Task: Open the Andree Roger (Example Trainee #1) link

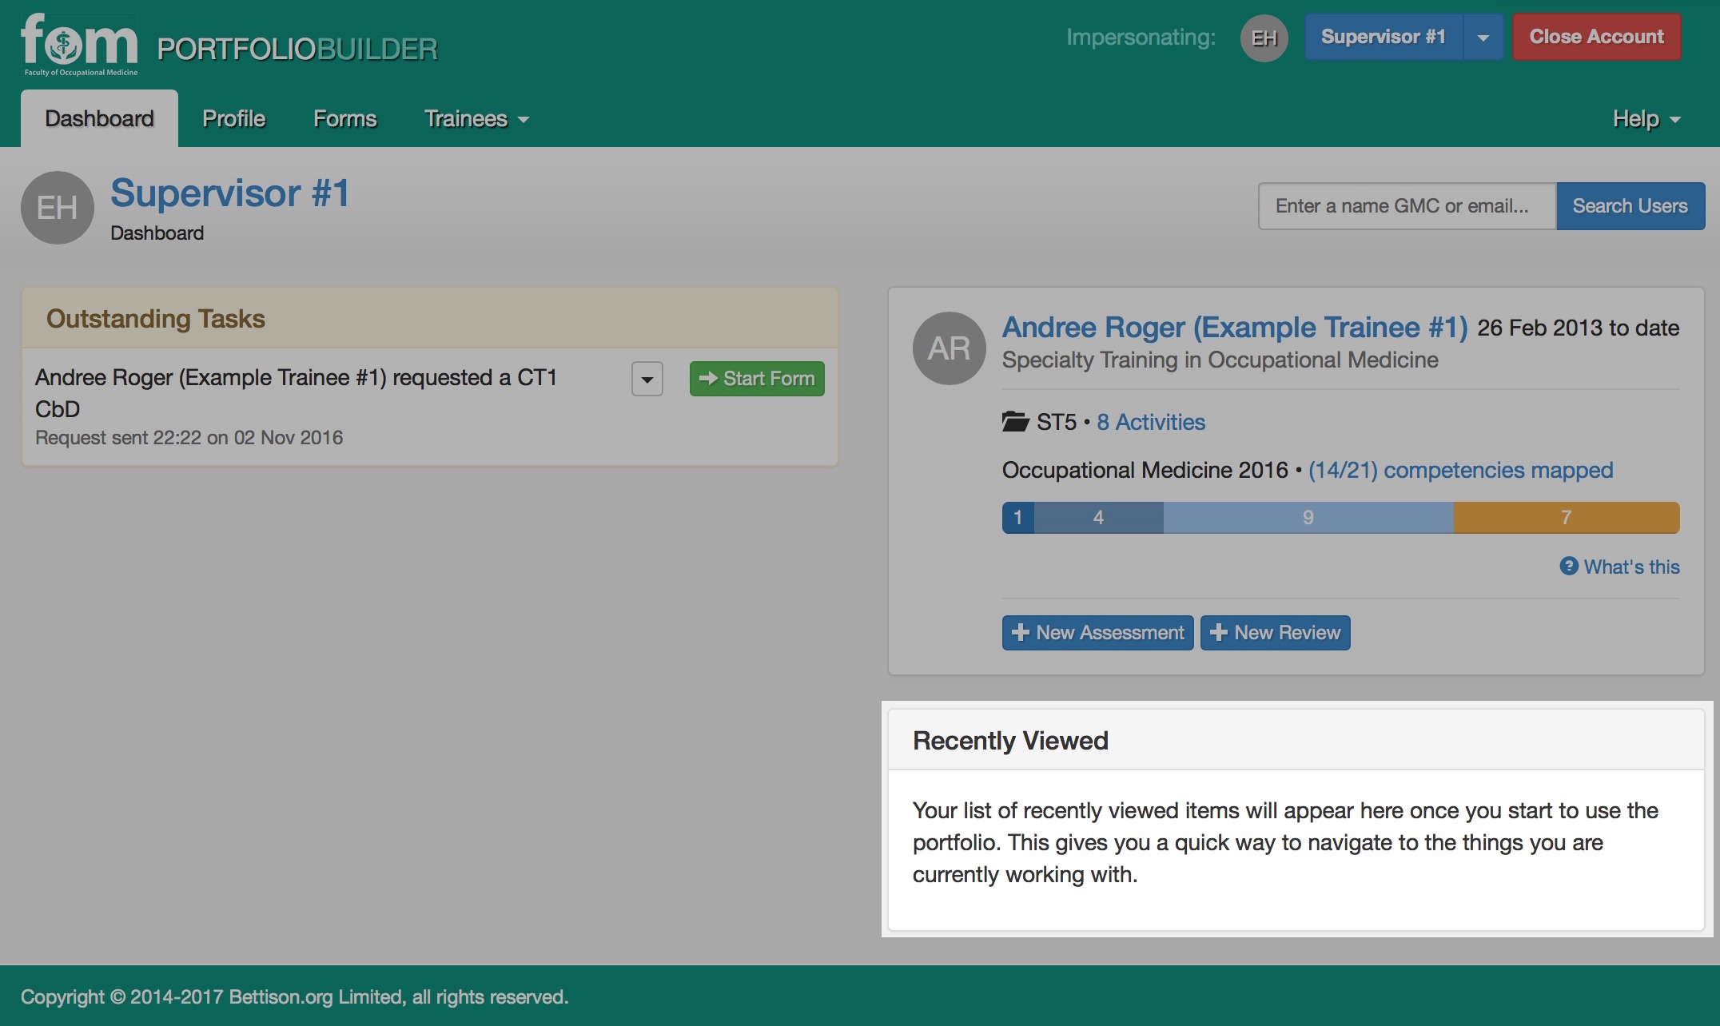Action: coord(1235,328)
